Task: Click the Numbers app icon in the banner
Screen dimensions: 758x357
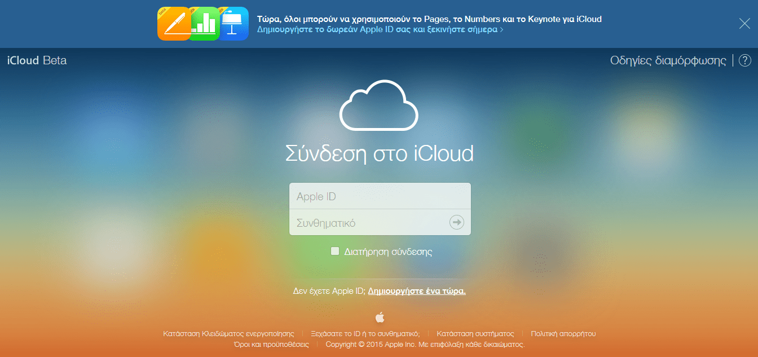Action: [x=204, y=24]
